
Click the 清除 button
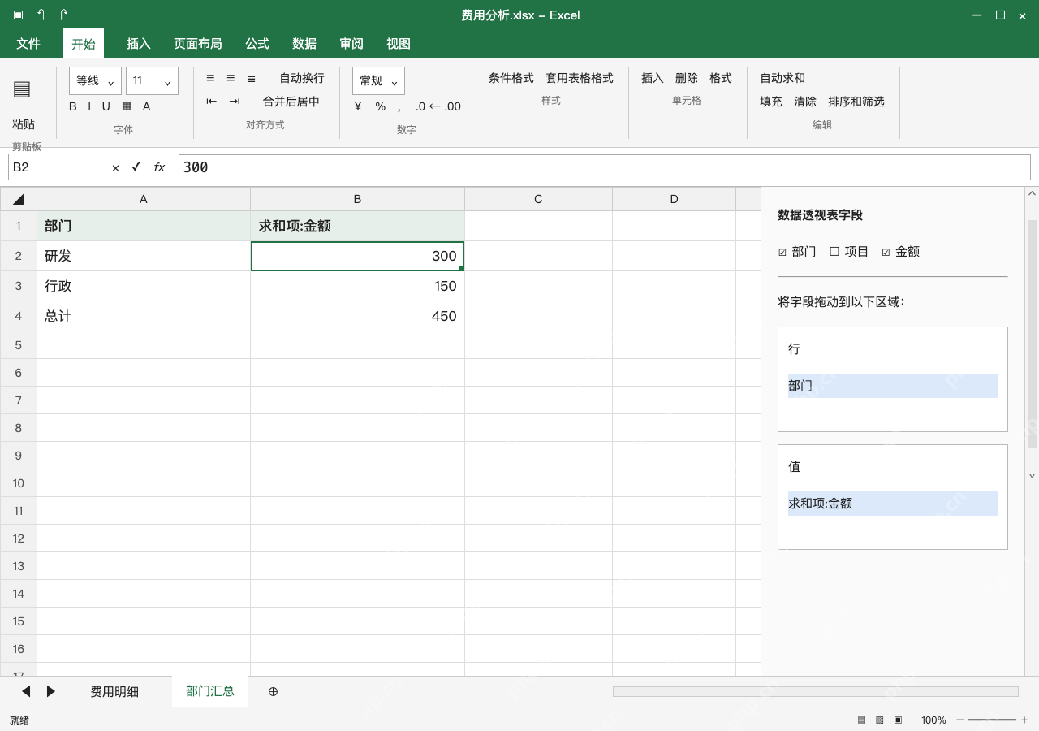(805, 102)
